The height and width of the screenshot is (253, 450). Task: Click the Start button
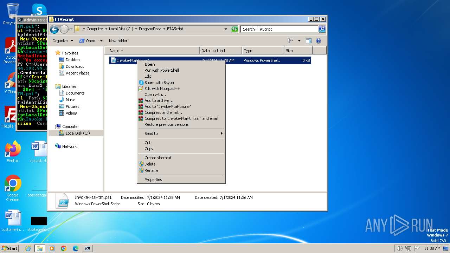pos(10,248)
